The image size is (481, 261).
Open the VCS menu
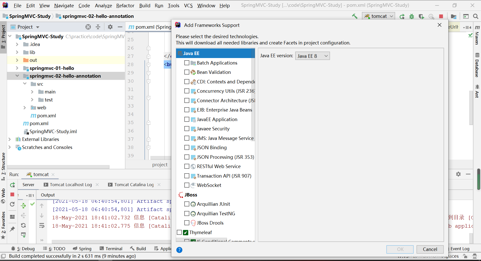[x=188, y=6]
